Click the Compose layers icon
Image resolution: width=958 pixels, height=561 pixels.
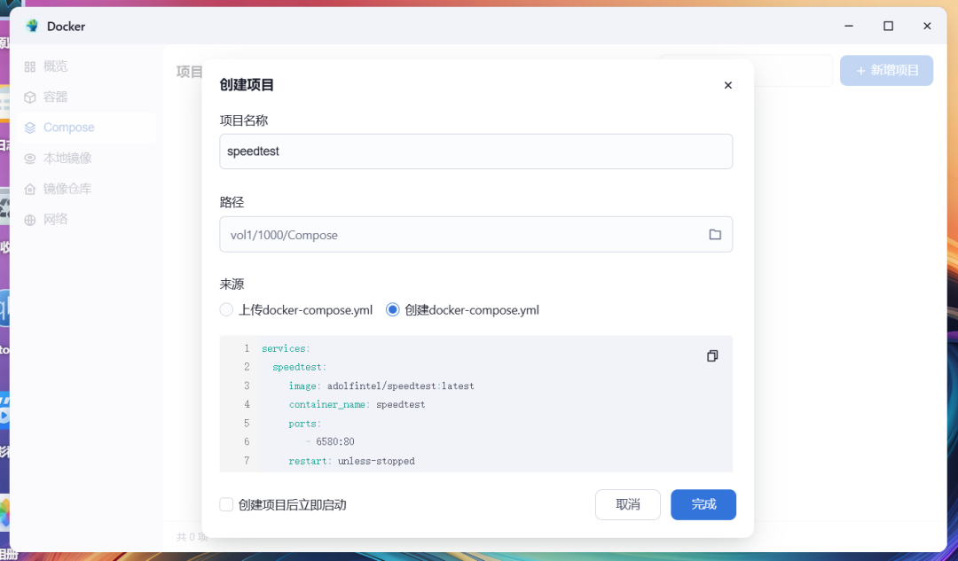30,128
